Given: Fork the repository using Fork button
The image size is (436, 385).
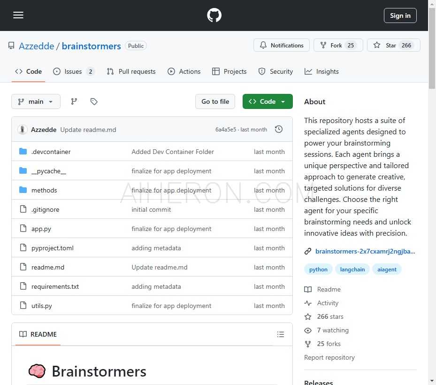Looking at the screenshot, I should coord(337,46).
